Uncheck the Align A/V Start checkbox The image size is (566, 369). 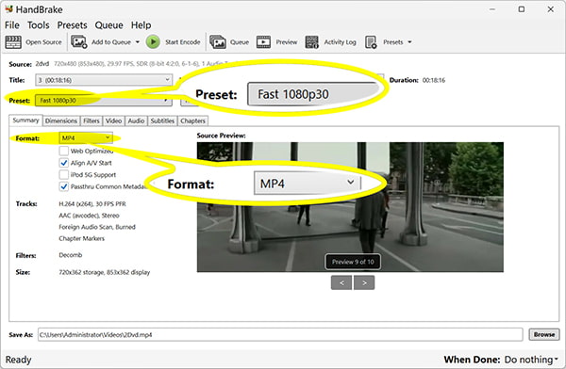pyautogui.click(x=64, y=163)
